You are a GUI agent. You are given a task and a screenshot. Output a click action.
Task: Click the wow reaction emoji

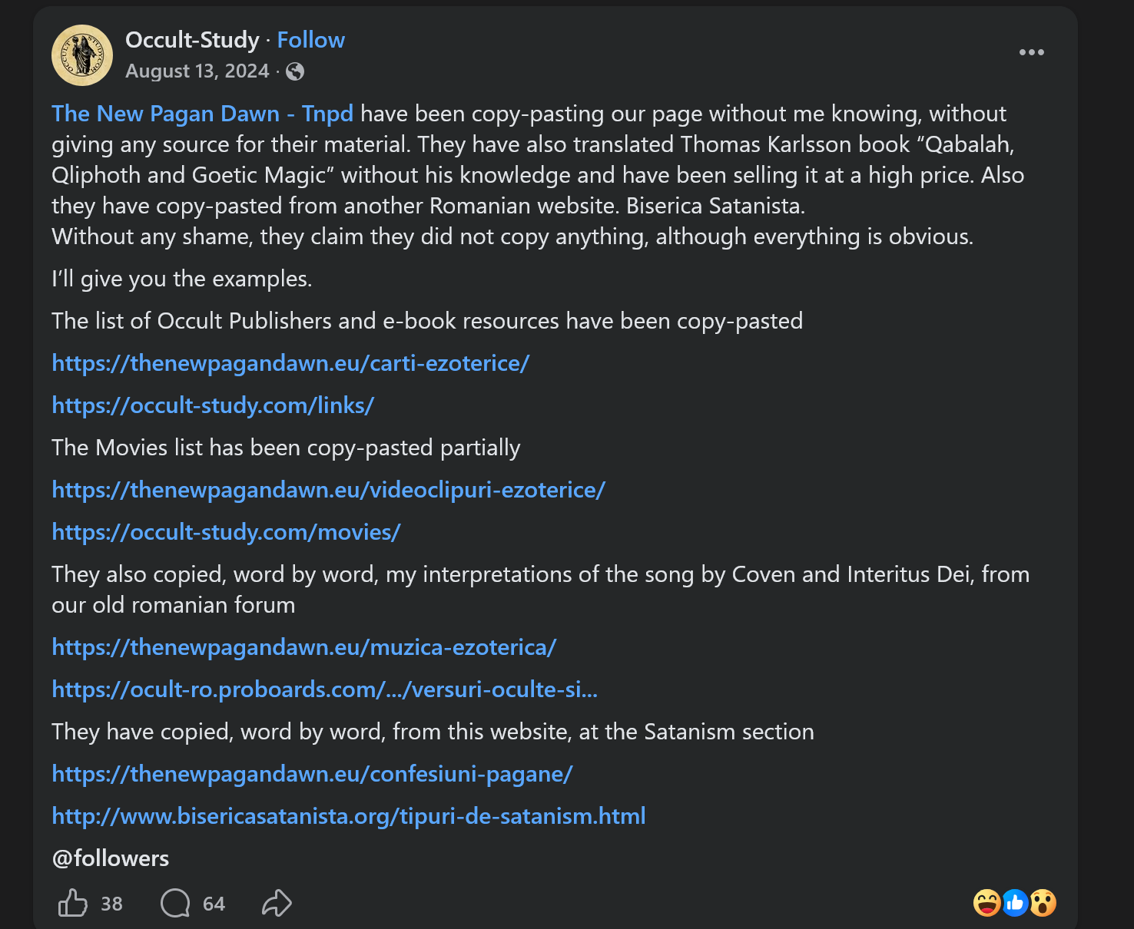(x=1043, y=903)
